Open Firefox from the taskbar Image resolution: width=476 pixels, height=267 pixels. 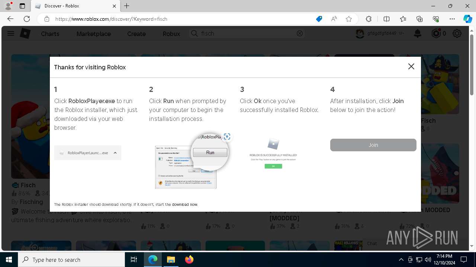189,260
